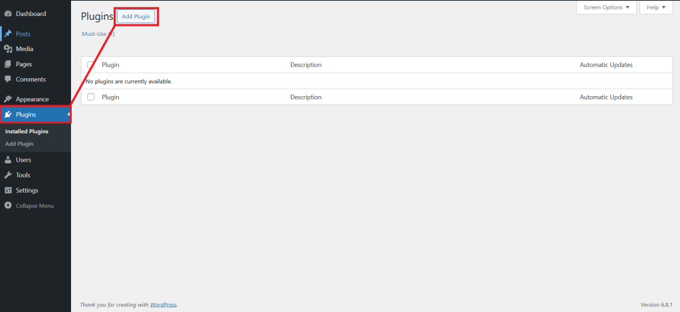This screenshot has height=312, width=680.
Task: Click the Collapse Menu arrow icon
Action: (8, 205)
